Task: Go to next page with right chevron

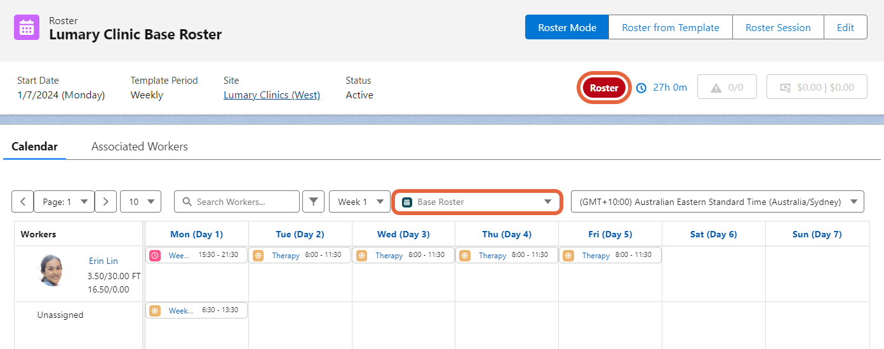Action: [x=105, y=202]
